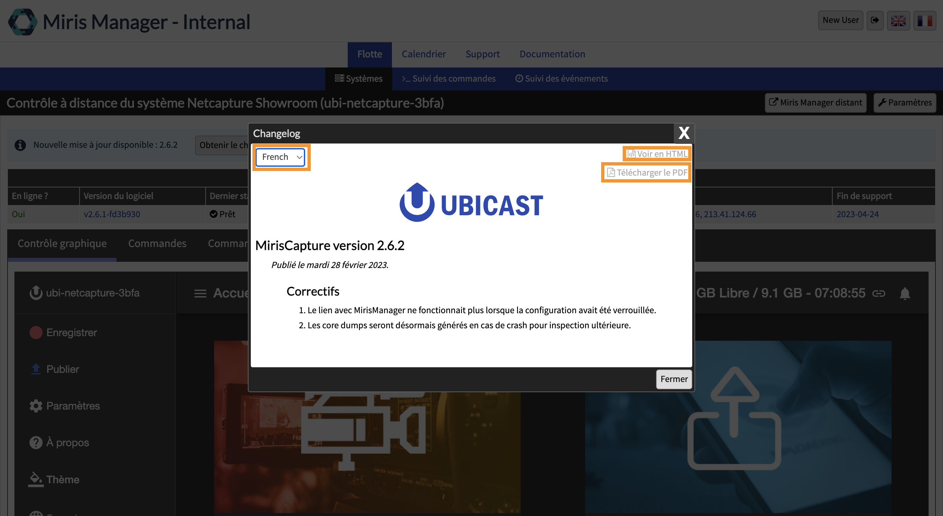Click the Ubicast logo in the changelog
Viewport: 943px width, 516px height.
tap(471, 202)
